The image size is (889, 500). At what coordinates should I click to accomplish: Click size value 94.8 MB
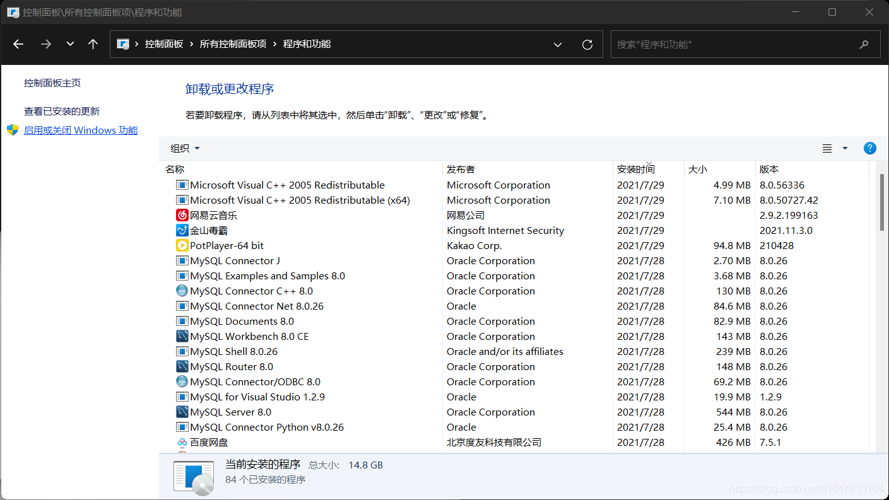pyautogui.click(x=732, y=246)
